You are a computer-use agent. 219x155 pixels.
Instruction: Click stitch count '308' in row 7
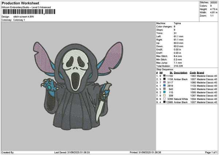click(171, 96)
